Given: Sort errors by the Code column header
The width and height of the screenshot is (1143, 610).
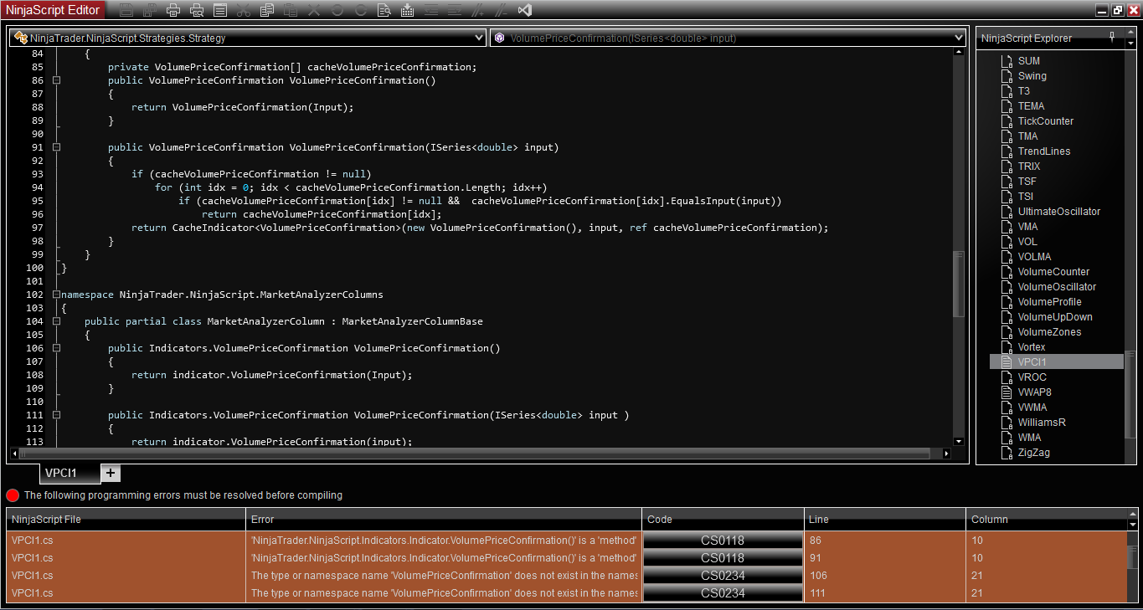Looking at the screenshot, I should coord(723,520).
